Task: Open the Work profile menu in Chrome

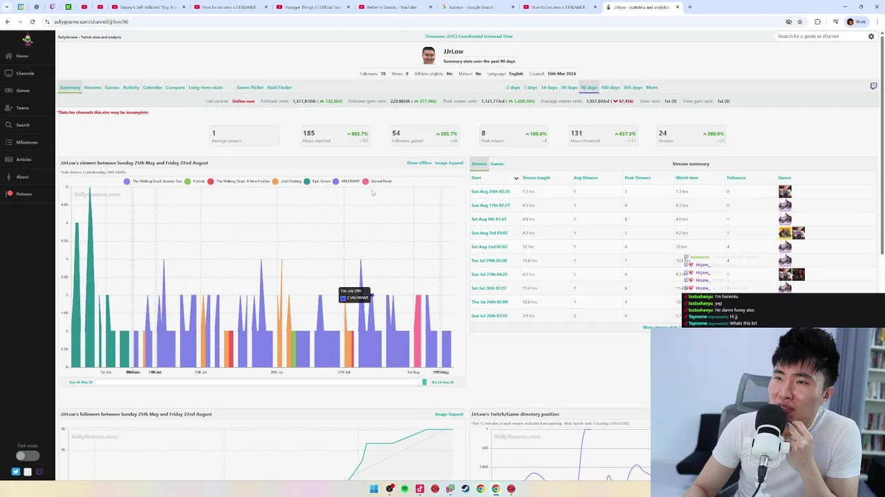Action: tap(856, 21)
